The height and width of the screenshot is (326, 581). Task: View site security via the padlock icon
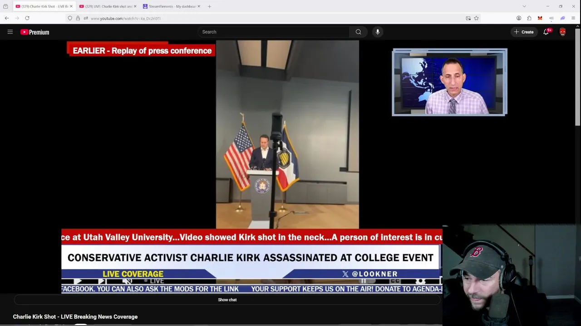78,18
